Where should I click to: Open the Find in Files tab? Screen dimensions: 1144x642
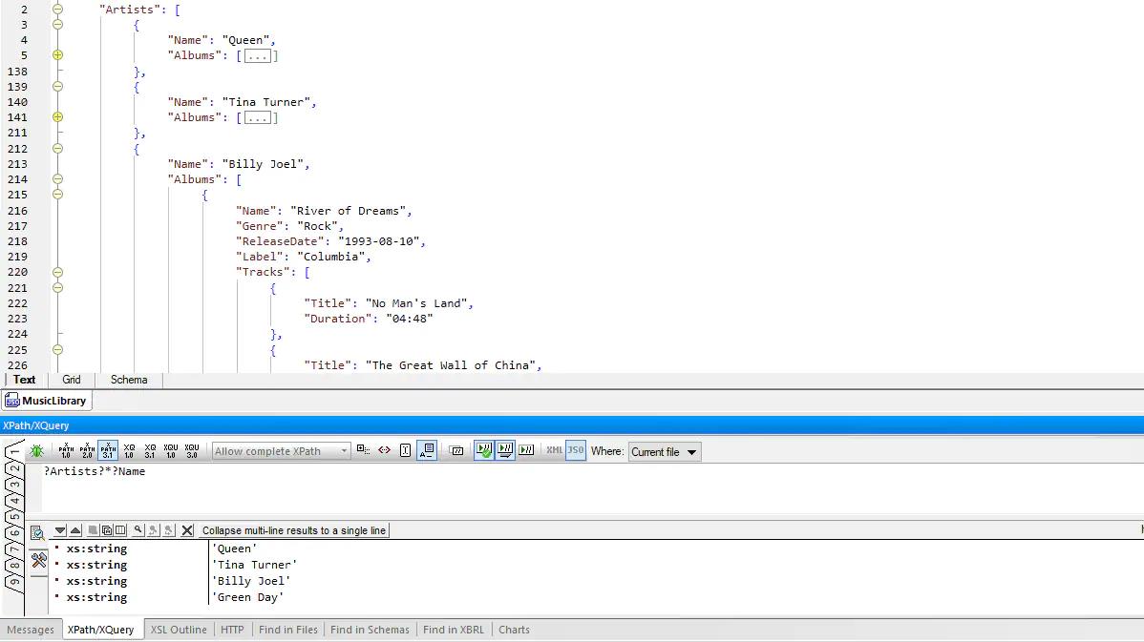[x=288, y=630]
